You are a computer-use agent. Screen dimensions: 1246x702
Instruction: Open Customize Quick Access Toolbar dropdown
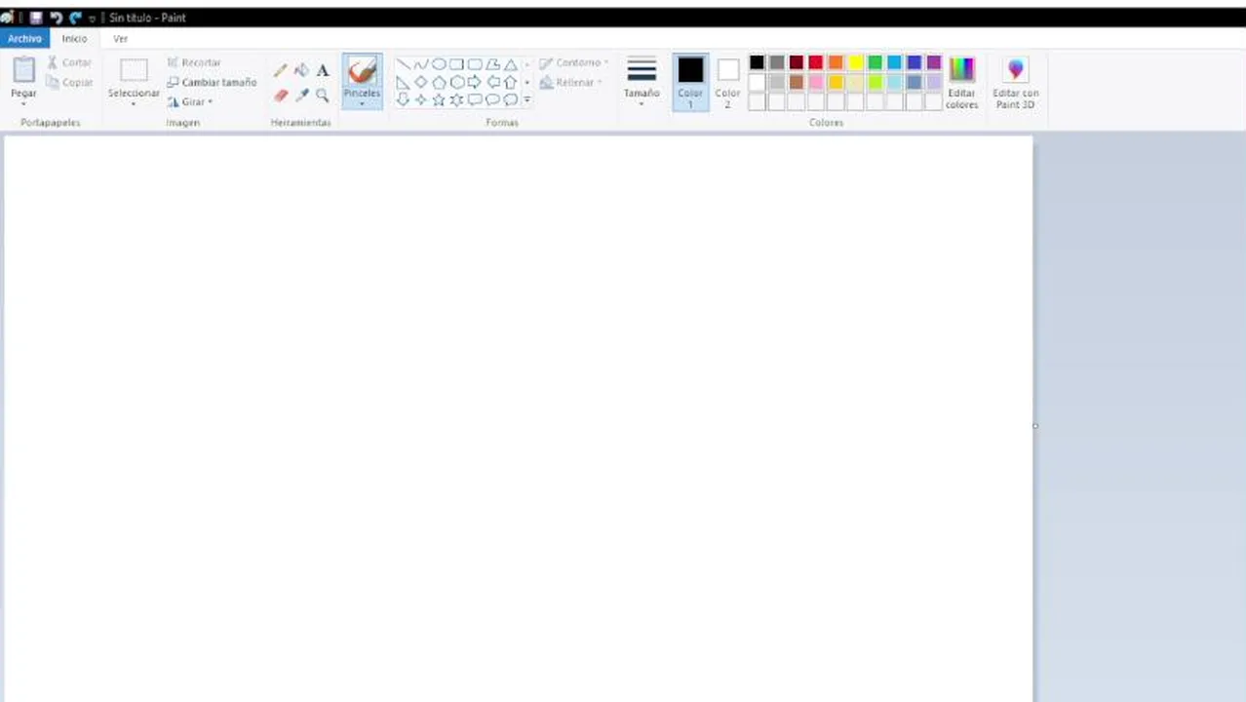click(93, 18)
